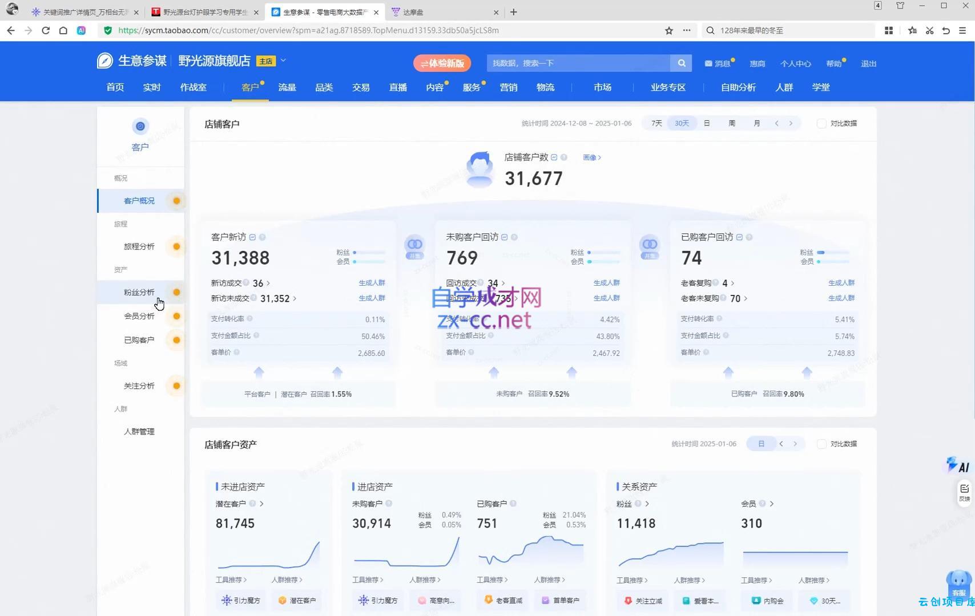Open the 画像 link beside 店铺客户数

[591, 157]
